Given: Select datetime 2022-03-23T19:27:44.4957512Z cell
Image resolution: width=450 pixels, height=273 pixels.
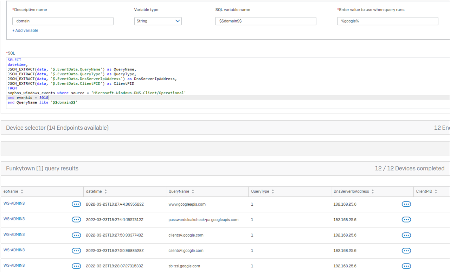Looking at the screenshot, I should tap(115, 220).
